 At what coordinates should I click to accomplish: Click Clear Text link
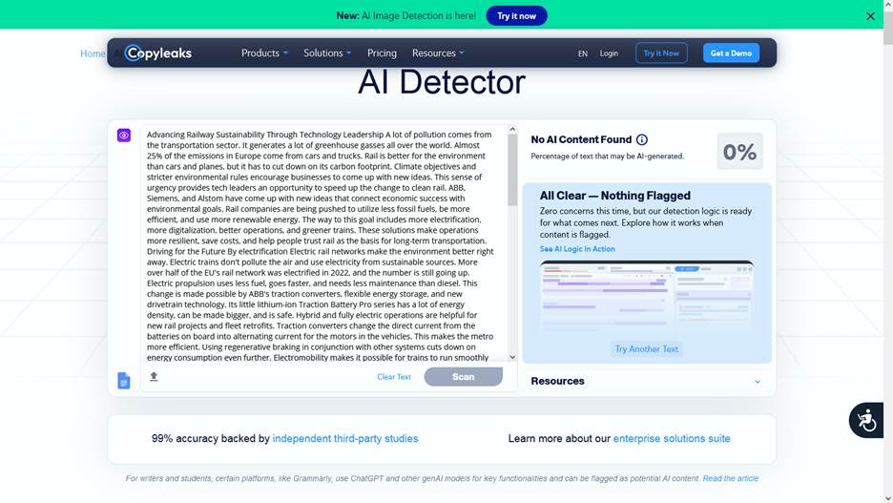394,377
